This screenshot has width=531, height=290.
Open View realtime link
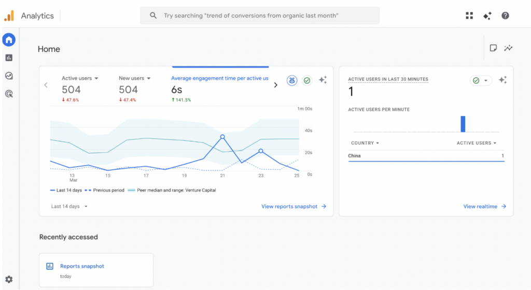click(485, 207)
